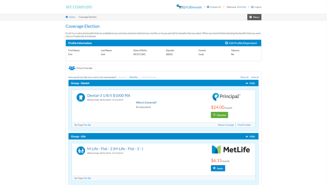This screenshot has width=327, height=185.
Task: Collapse the Group - Dental section
Action: point(250,83)
